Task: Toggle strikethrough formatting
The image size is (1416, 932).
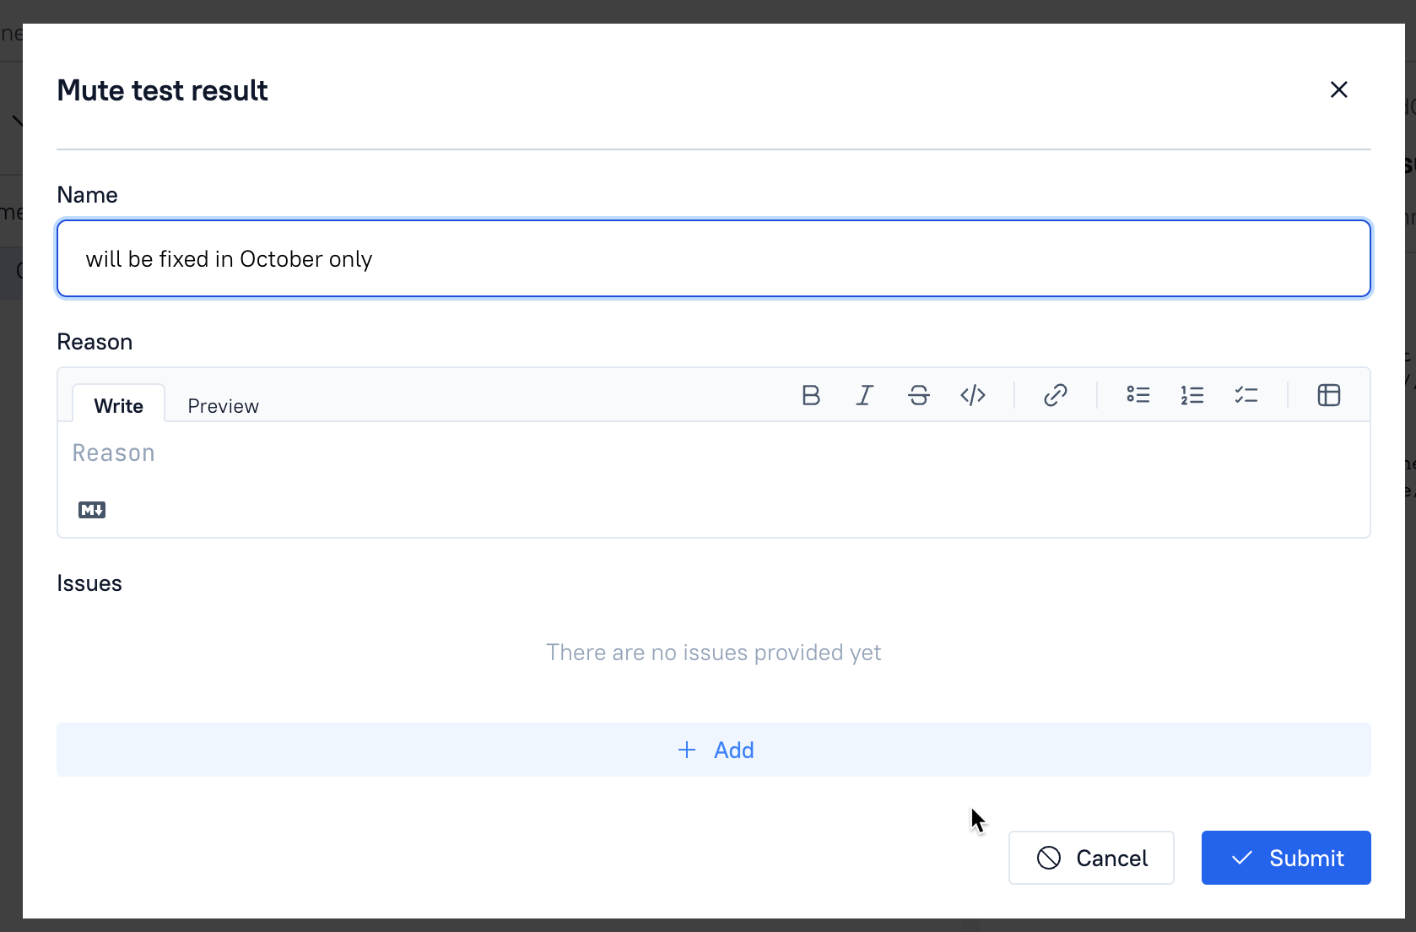Action: (919, 395)
